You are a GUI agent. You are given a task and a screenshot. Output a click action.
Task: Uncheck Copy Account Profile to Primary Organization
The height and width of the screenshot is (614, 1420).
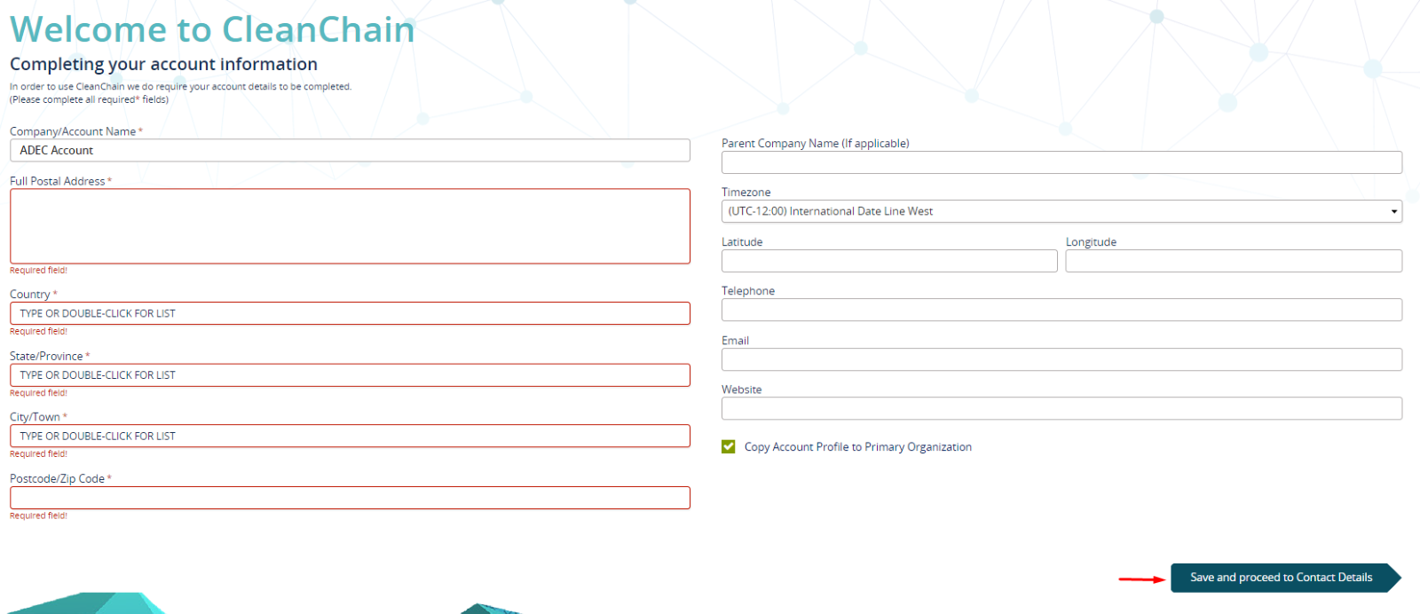[x=729, y=446]
